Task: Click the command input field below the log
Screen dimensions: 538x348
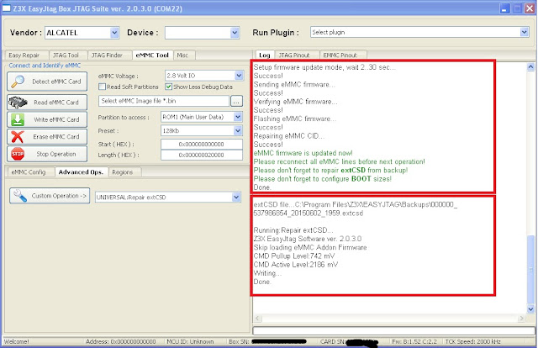Action: [x=393, y=330]
